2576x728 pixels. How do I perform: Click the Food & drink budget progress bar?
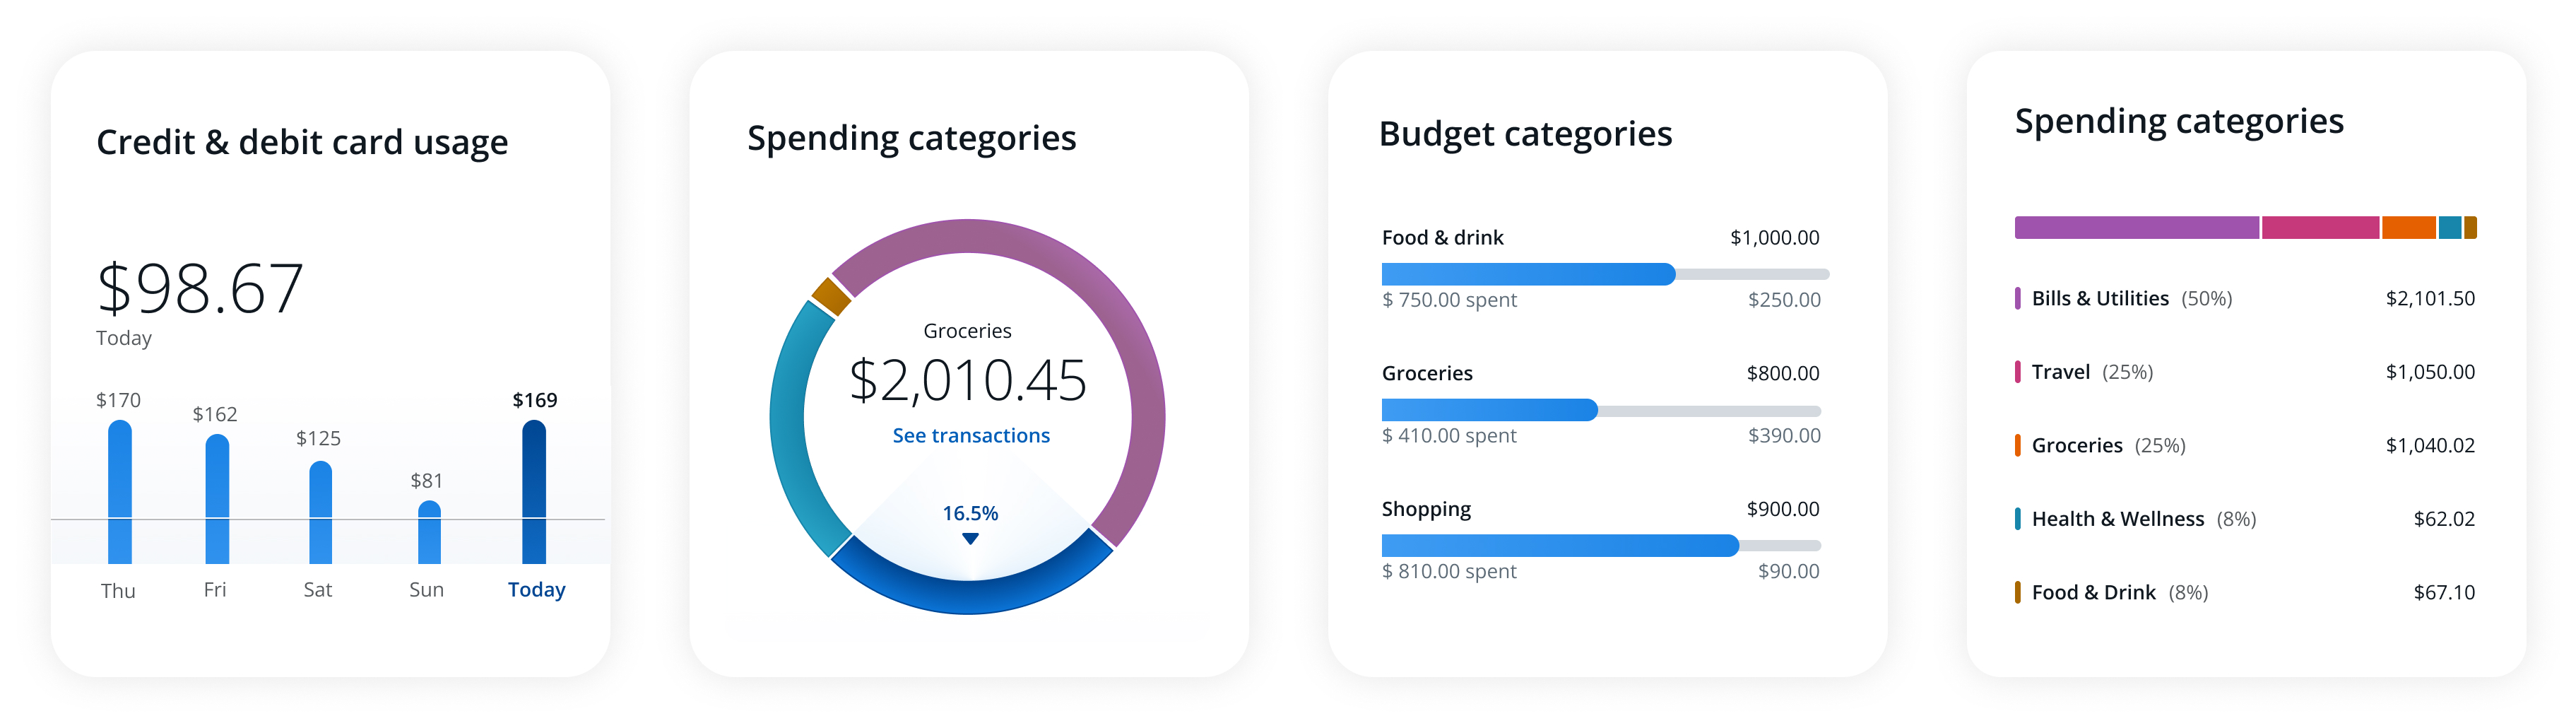click(1604, 274)
